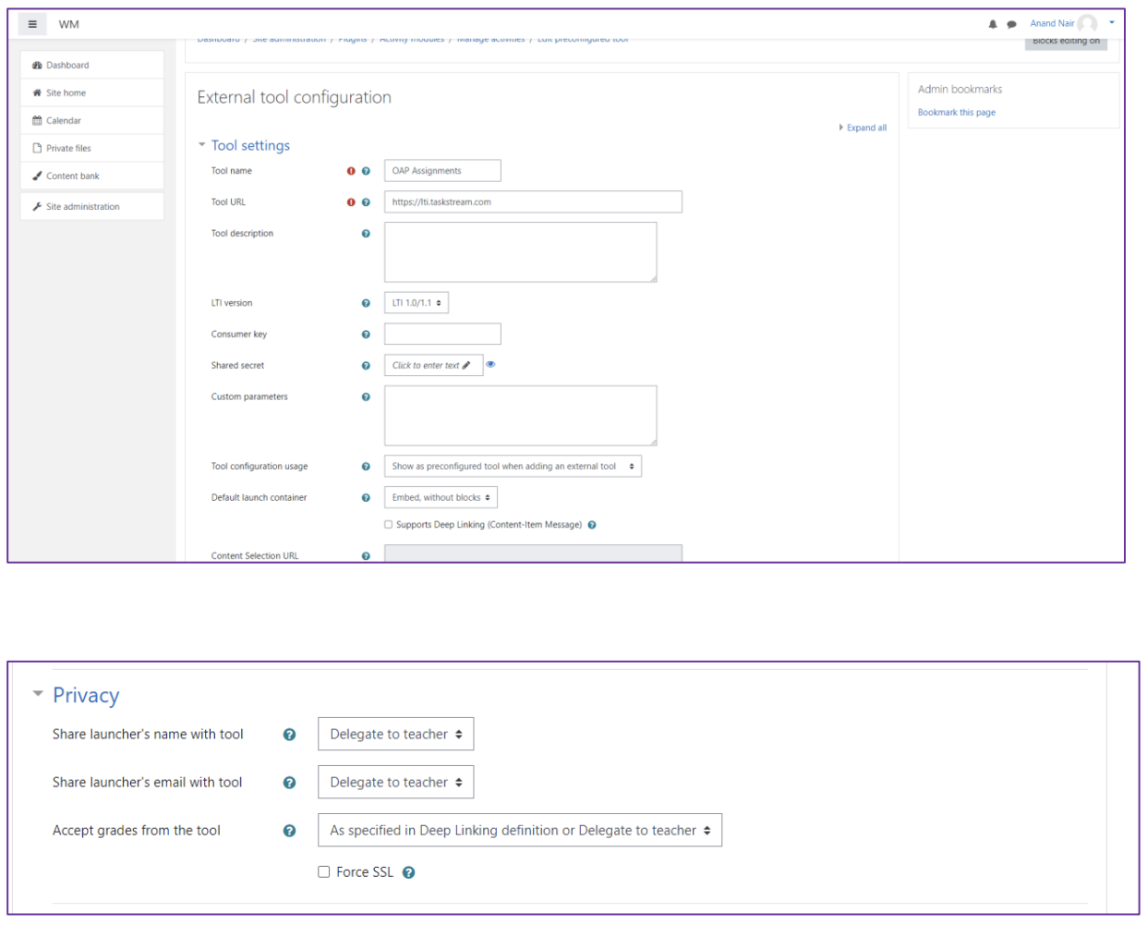The image size is (1147, 925).
Task: Open Tool configuration usage dropdown
Action: point(513,467)
